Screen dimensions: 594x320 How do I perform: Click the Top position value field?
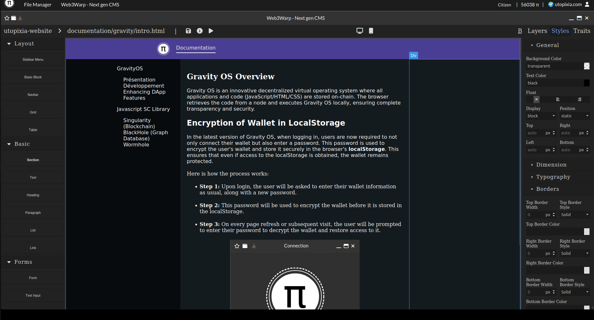click(535, 133)
